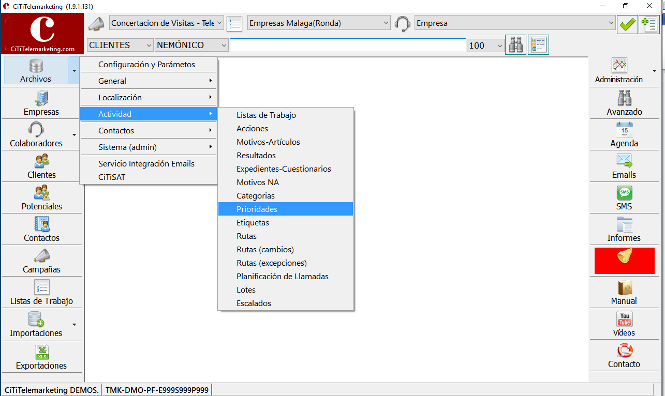This screenshot has width=665, height=396.
Task: Open Contacto lifebuoy button
Action: 624,356
